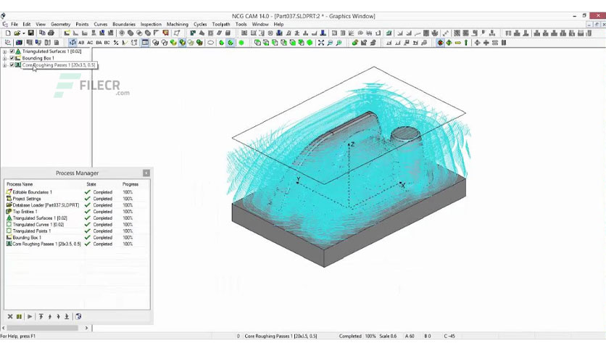Click the move-to-top arrow in Process Manager
This screenshot has height=351, width=606.
(x=41, y=317)
